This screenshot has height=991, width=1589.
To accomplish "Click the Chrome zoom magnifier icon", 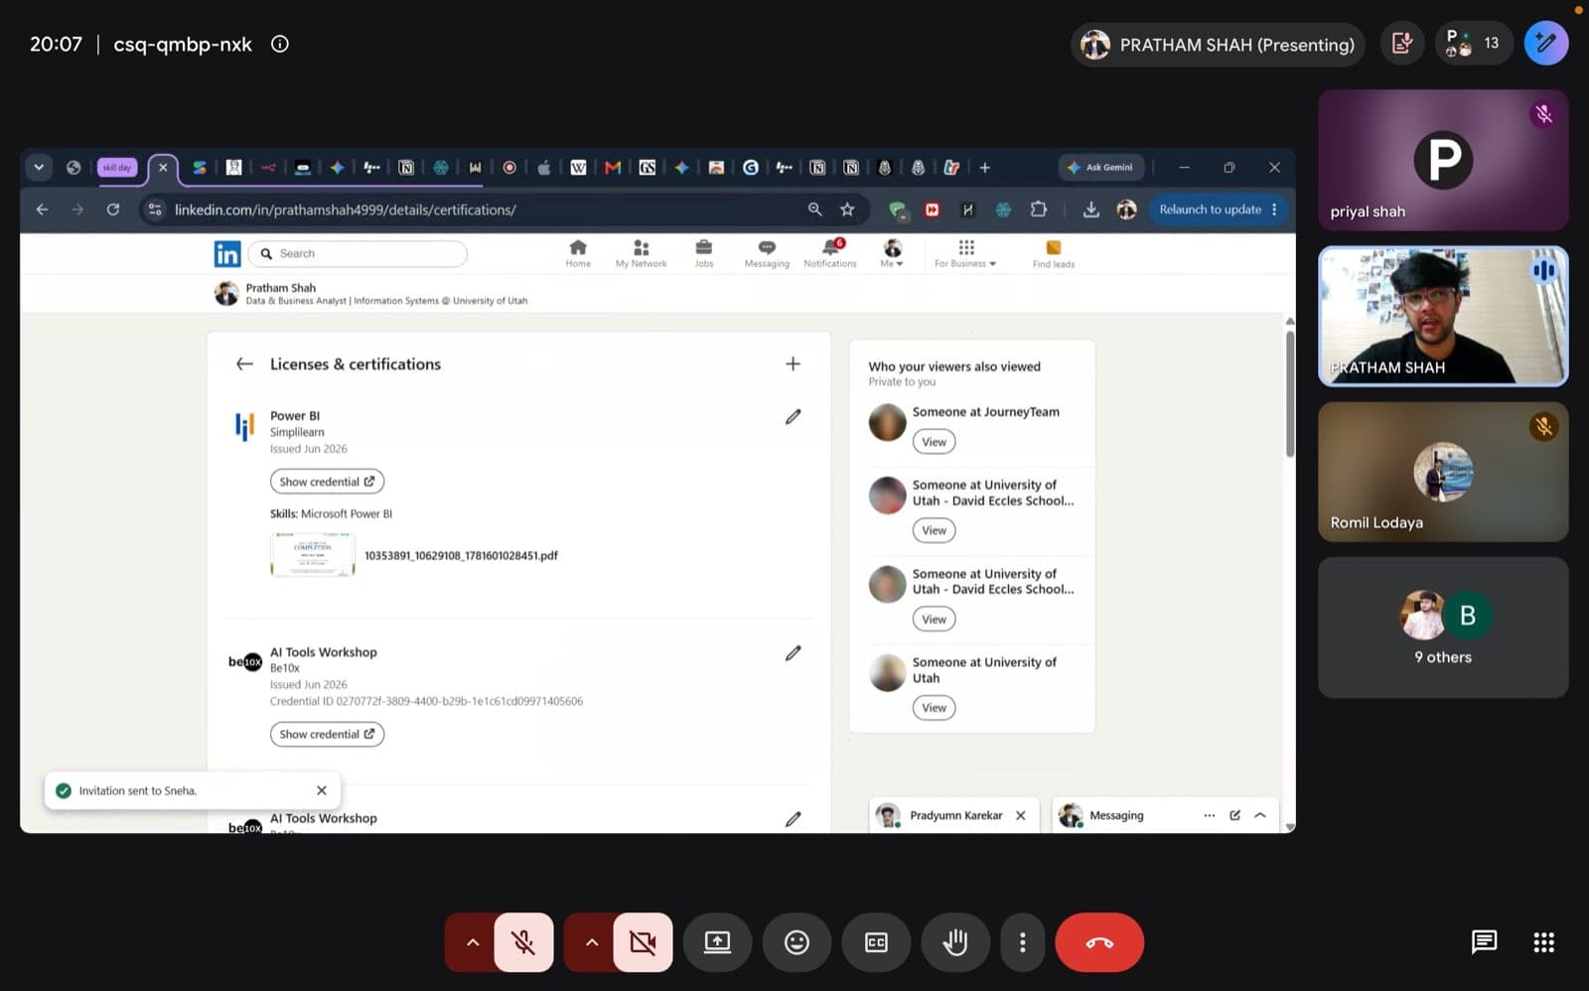I will pos(814,210).
